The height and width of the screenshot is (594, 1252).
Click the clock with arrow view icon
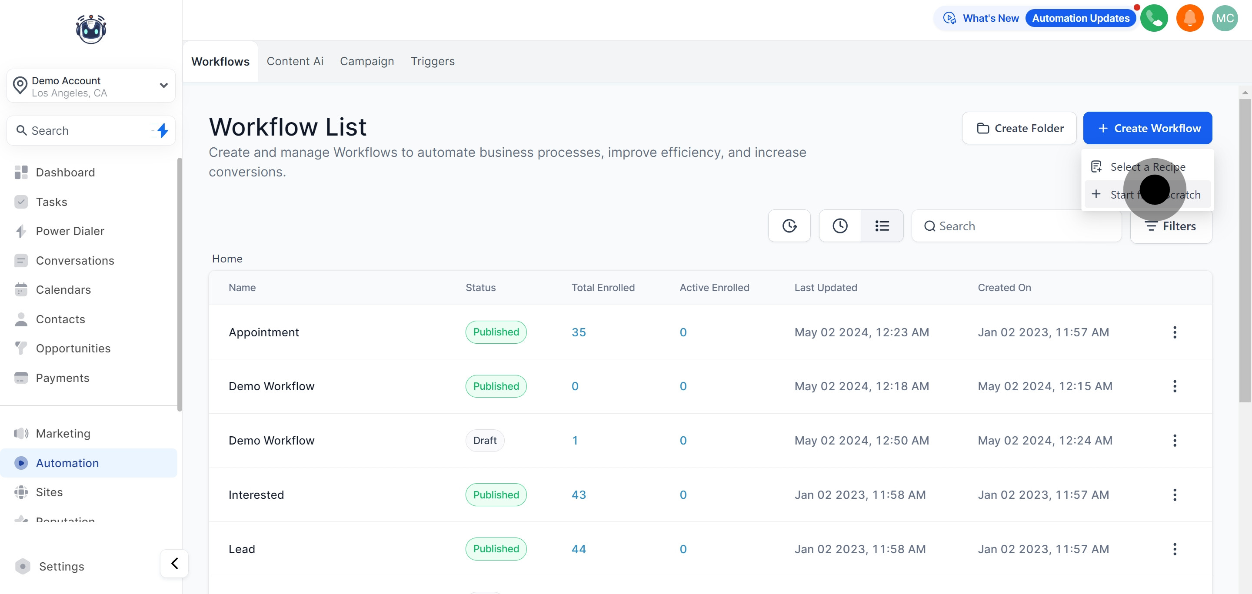pos(789,226)
